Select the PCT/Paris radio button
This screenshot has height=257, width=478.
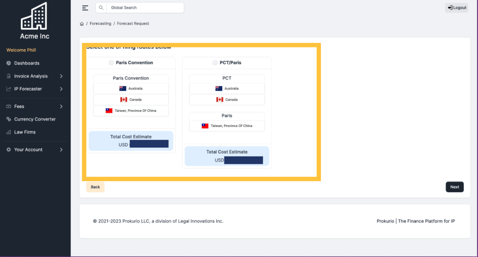coord(215,63)
